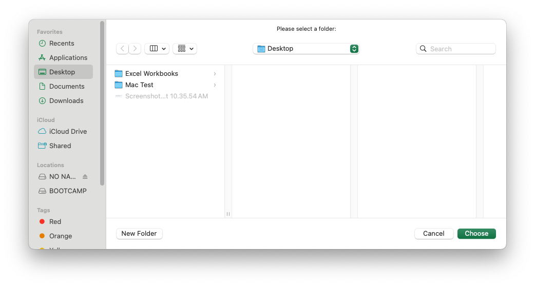Select the BOOTCAMP volume
This screenshot has height=287, width=535.
click(x=68, y=191)
